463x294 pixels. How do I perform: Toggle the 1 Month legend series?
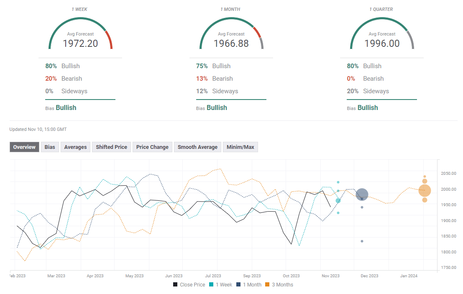point(248,285)
